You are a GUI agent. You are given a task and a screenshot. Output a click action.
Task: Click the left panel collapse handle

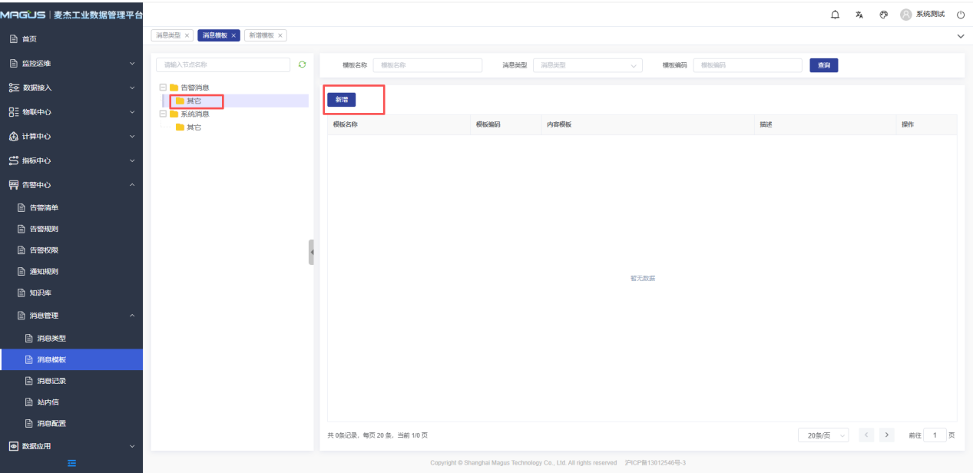(x=311, y=252)
